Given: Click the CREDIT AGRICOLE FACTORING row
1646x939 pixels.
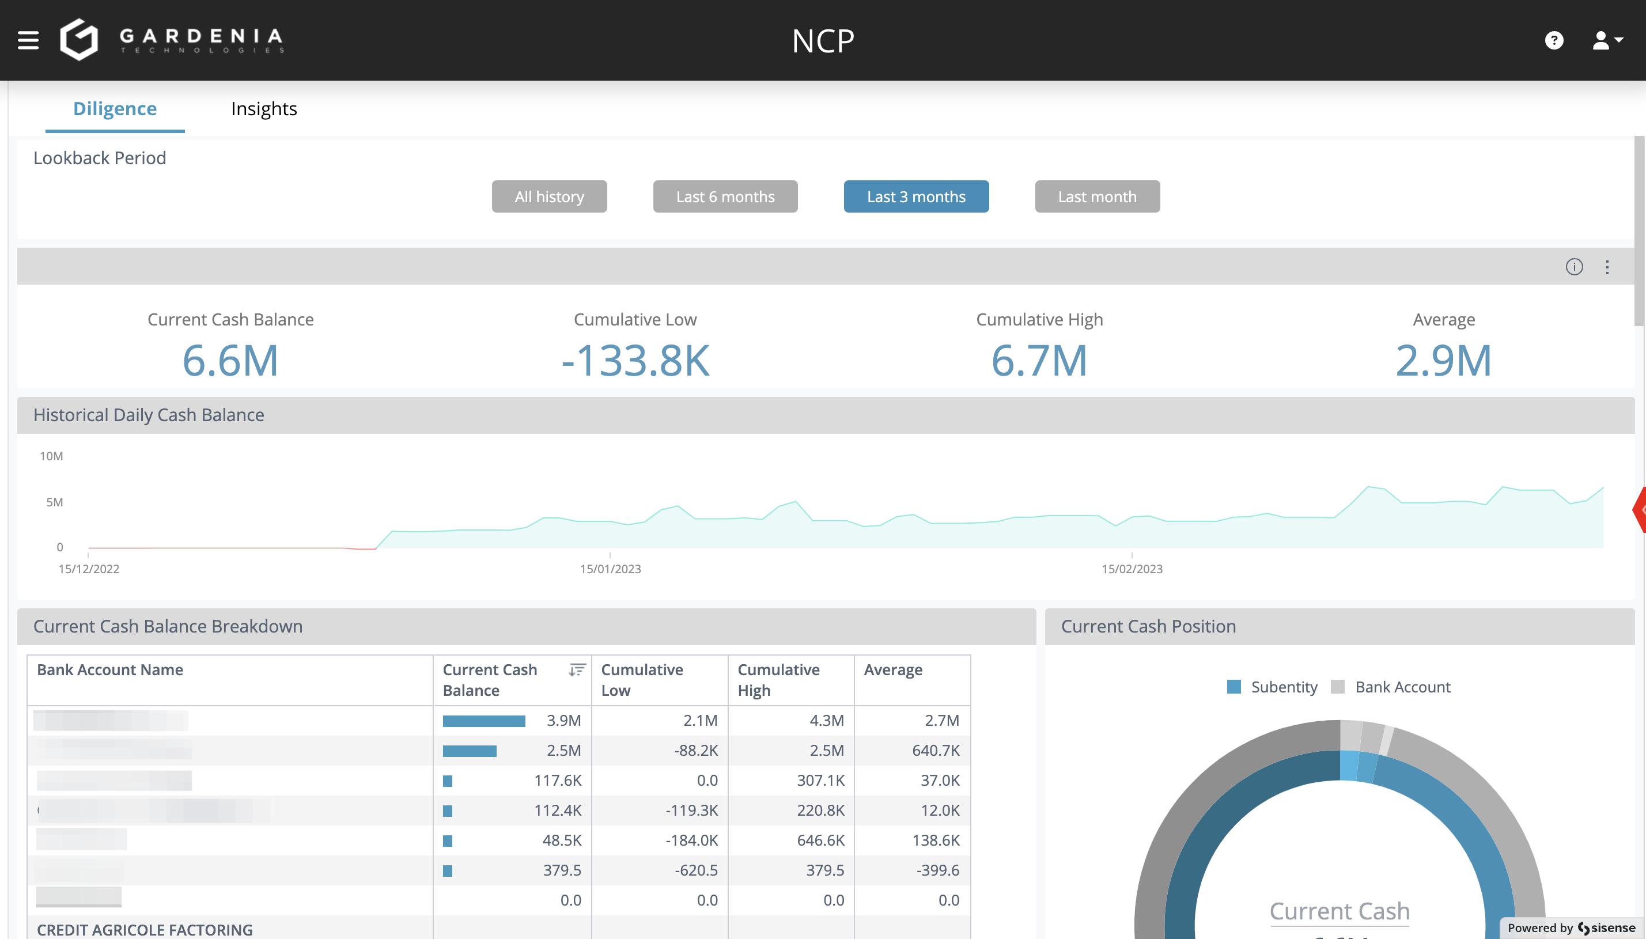Looking at the screenshot, I should 498,928.
